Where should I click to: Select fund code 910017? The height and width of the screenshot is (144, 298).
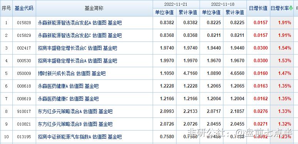tap(24, 111)
